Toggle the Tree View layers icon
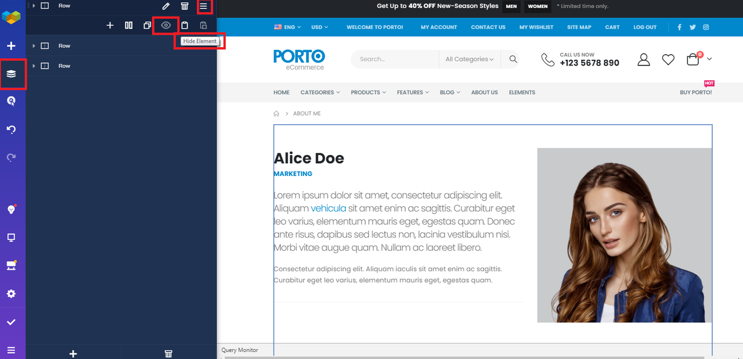The width and height of the screenshot is (743, 359). click(11, 74)
